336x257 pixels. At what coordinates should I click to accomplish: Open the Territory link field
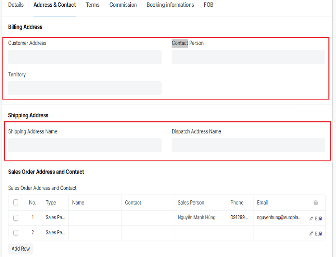[x=85, y=88]
